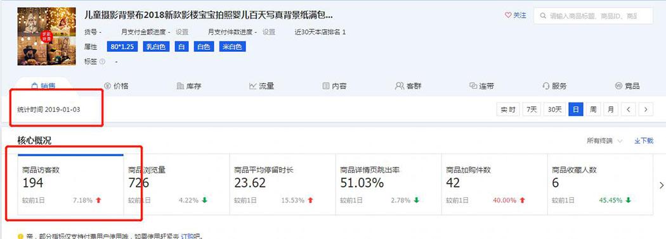Click the 23.62 average stay value

[250, 183]
